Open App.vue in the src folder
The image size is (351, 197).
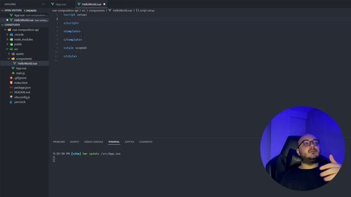[x=21, y=68]
